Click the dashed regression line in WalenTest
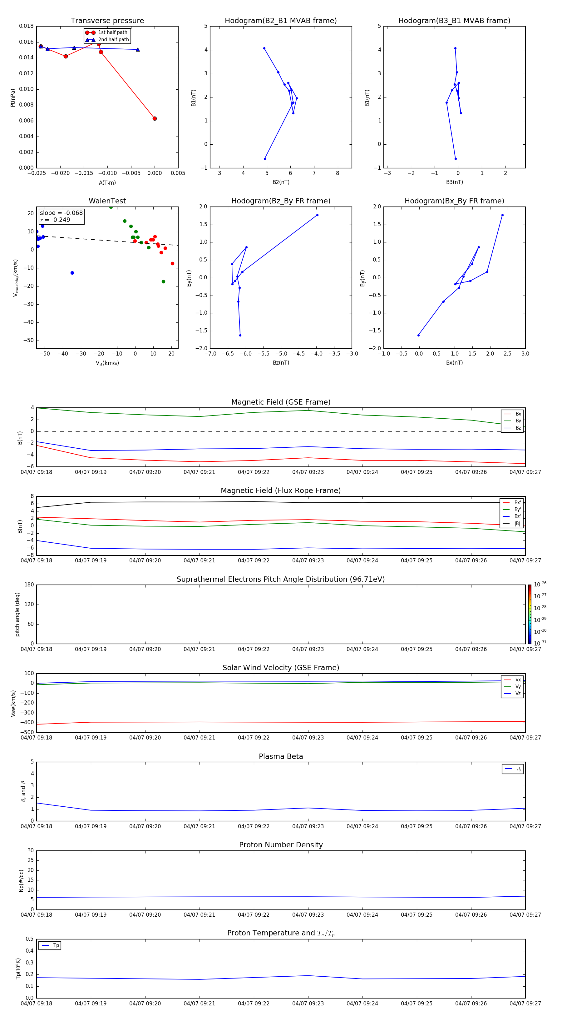The image size is (562, 1031). (x=107, y=240)
